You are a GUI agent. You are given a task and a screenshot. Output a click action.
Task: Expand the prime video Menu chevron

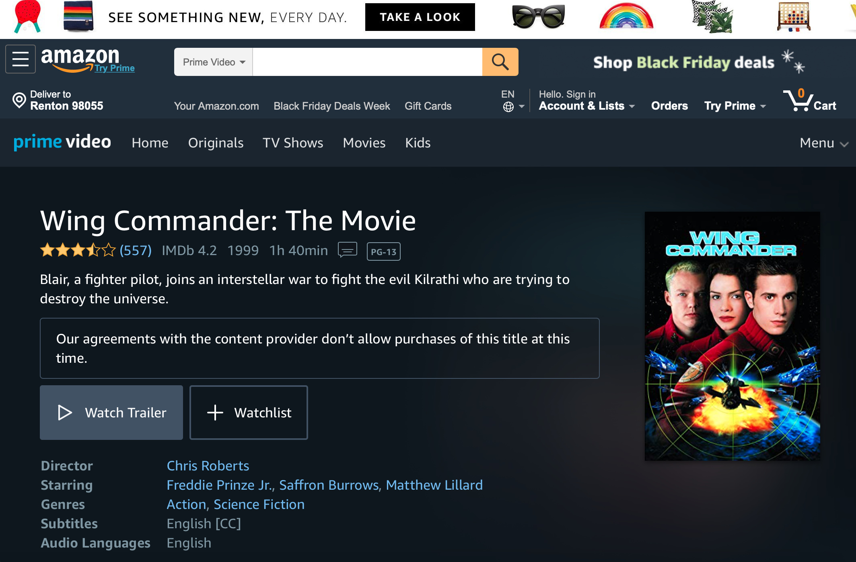[x=823, y=143]
